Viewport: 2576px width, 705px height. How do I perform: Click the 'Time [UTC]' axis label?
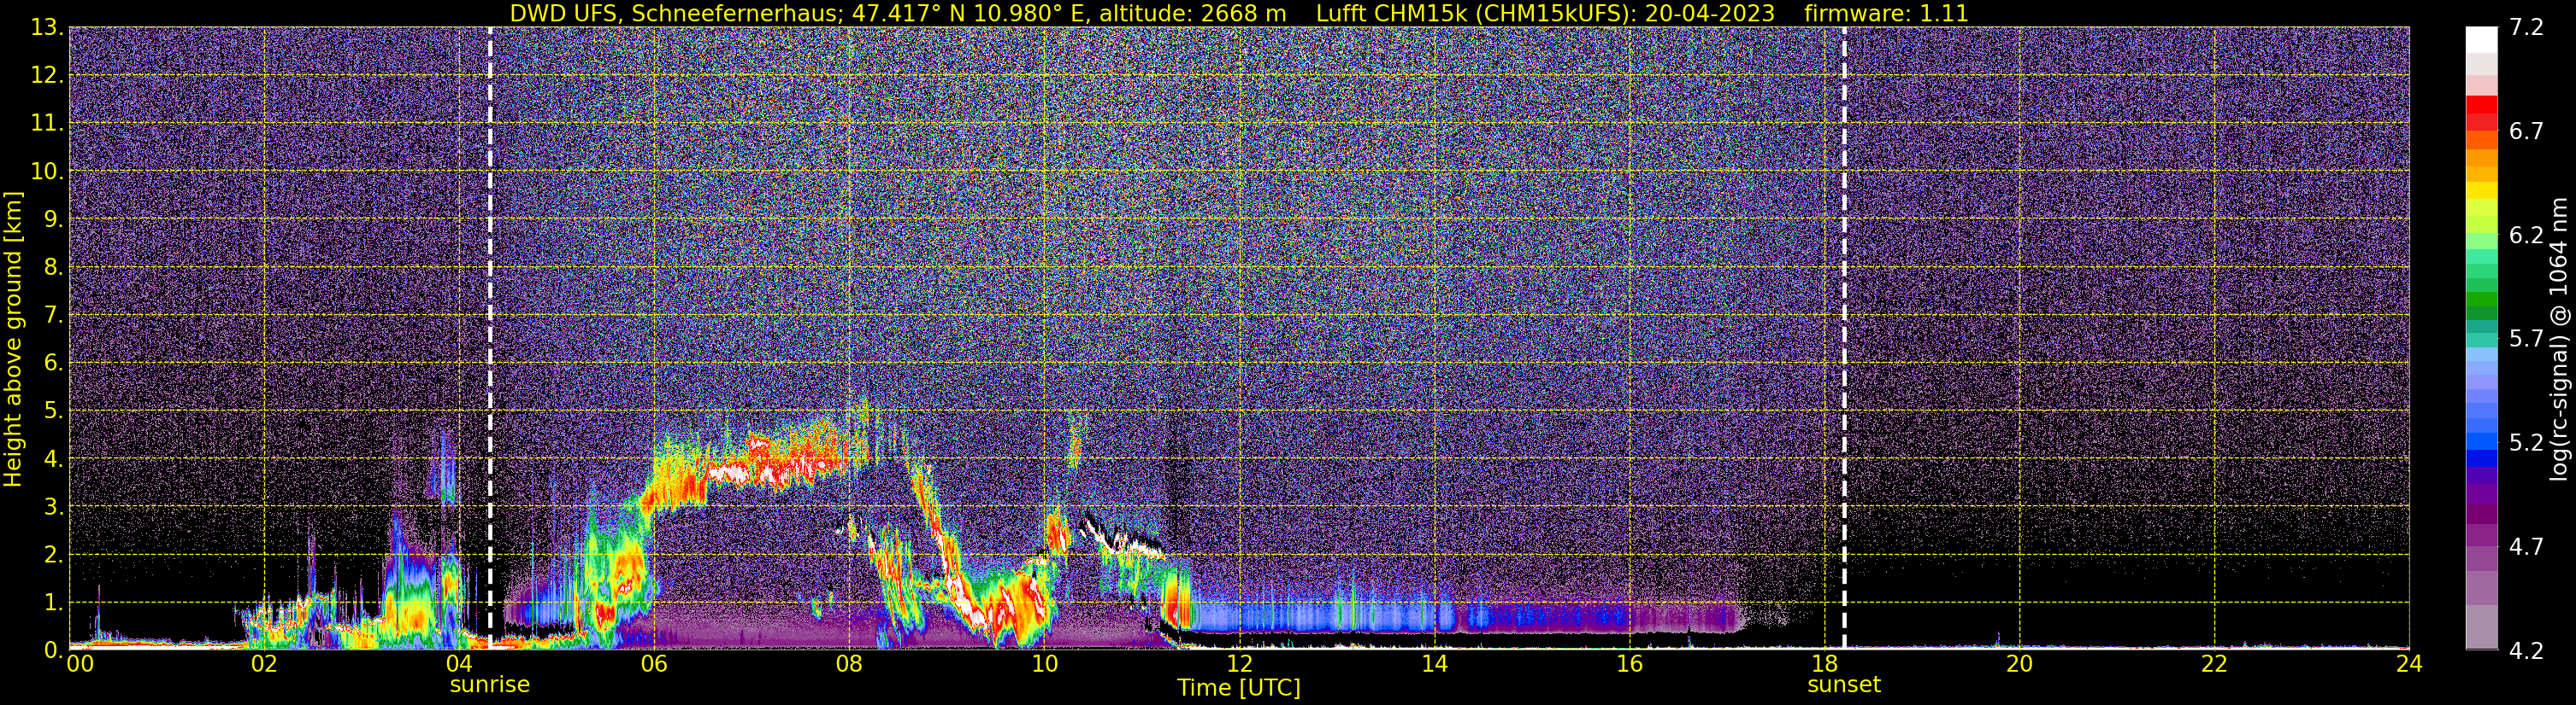tap(1239, 688)
